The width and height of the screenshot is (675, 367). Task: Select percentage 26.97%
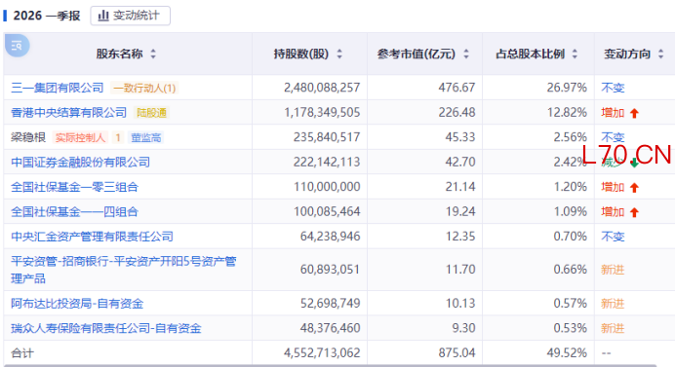[567, 88]
